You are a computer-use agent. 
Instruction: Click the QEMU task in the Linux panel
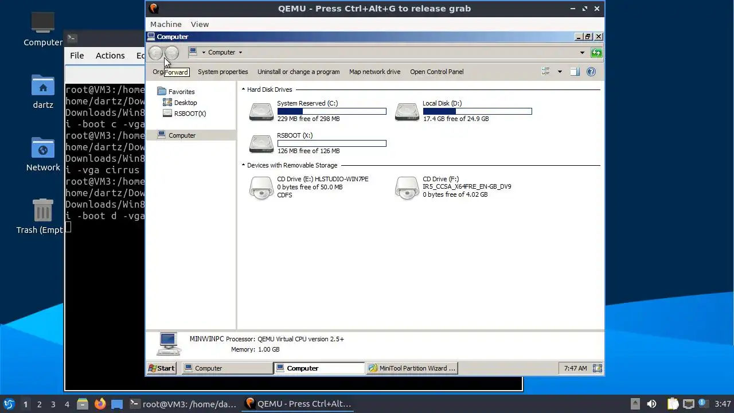pyautogui.click(x=298, y=404)
